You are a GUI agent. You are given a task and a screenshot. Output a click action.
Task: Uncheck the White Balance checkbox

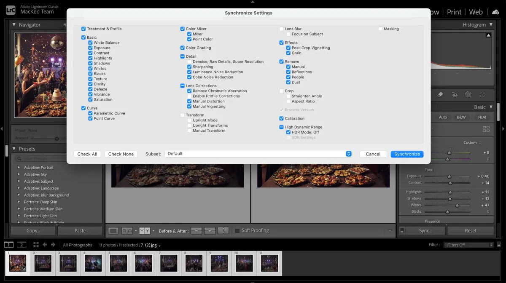pyautogui.click(x=90, y=43)
